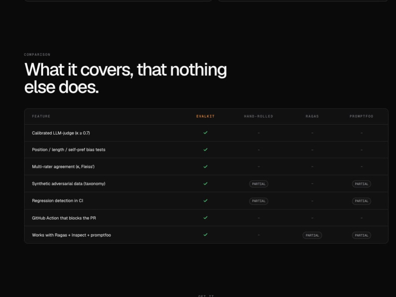
Task: Click the checkmark for Position / length / self-pref bias tests
Action: point(205,150)
